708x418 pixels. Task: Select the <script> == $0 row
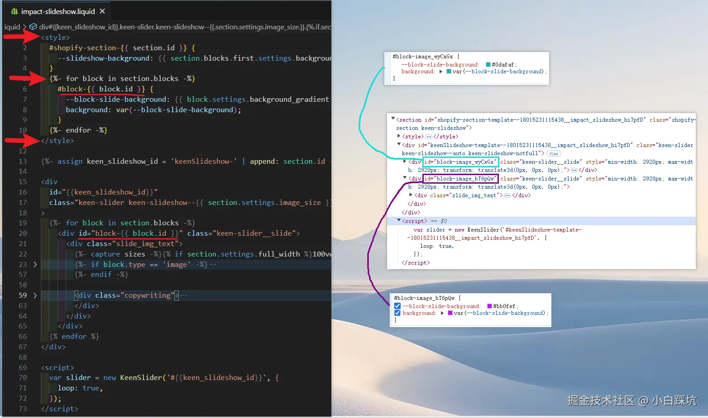click(541, 221)
